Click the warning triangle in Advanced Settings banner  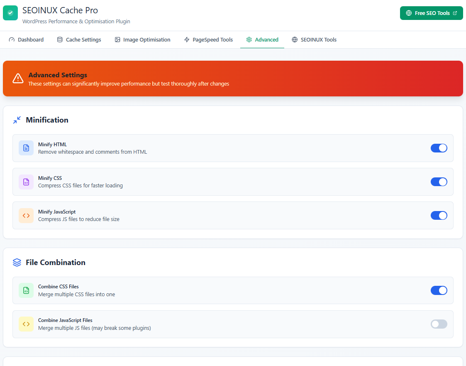18,79
